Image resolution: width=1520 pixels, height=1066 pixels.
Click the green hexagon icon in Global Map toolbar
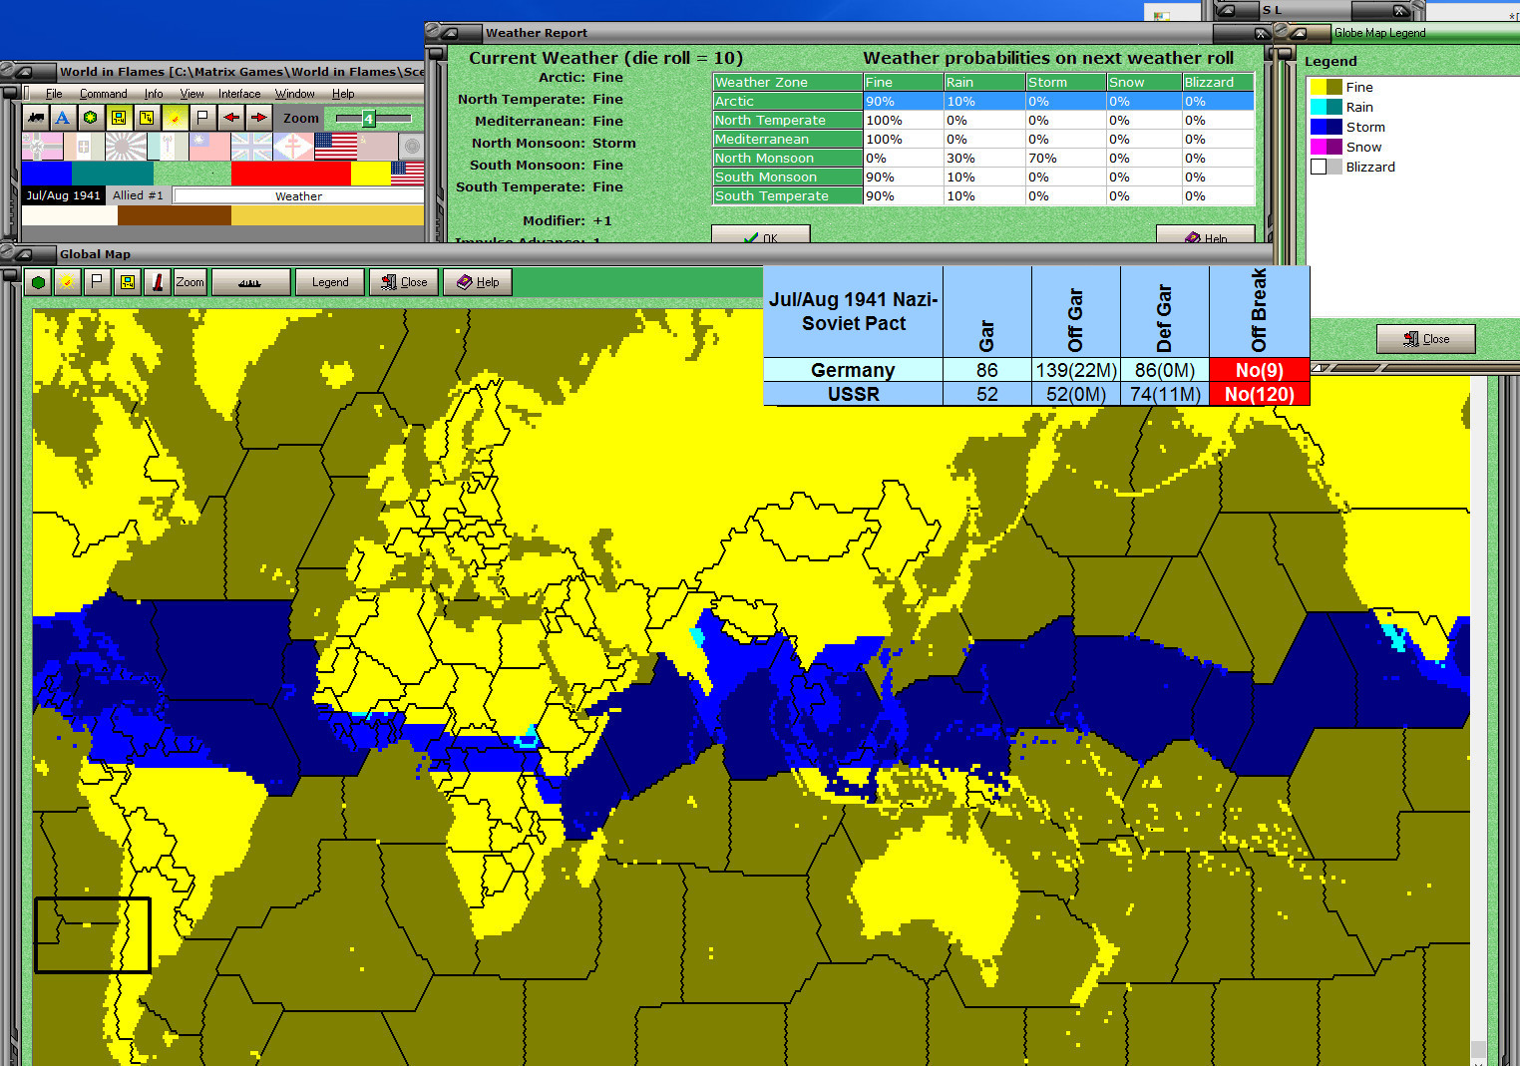[39, 282]
